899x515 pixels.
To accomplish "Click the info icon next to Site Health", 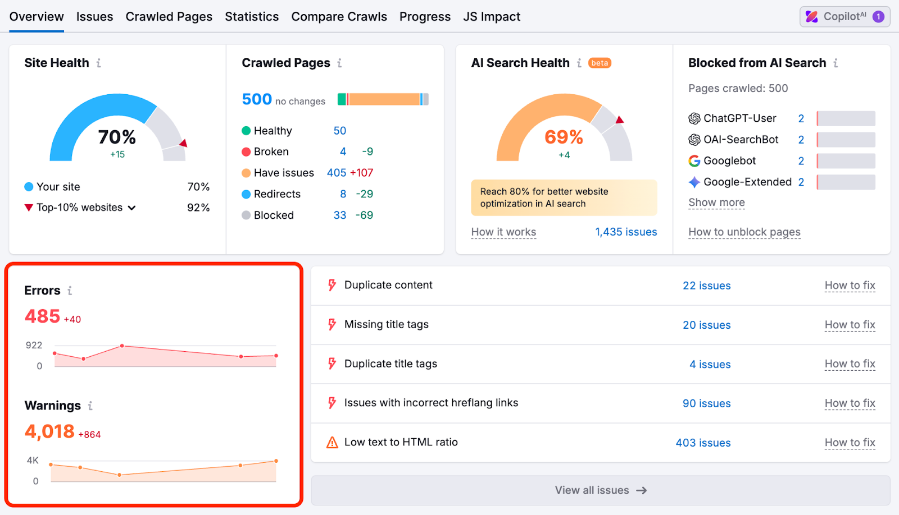I will [x=99, y=63].
